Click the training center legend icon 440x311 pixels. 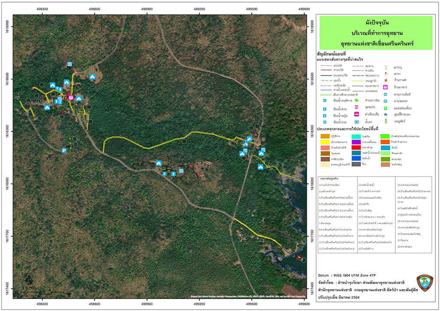tap(385, 114)
